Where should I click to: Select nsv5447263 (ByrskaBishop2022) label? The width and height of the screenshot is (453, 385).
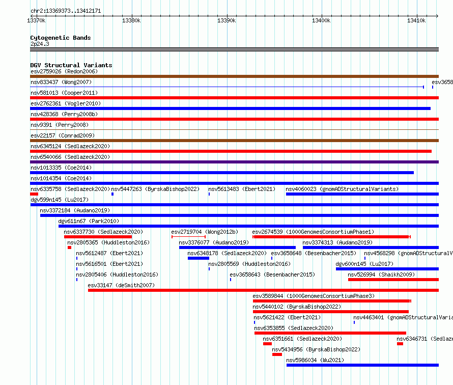(155, 189)
